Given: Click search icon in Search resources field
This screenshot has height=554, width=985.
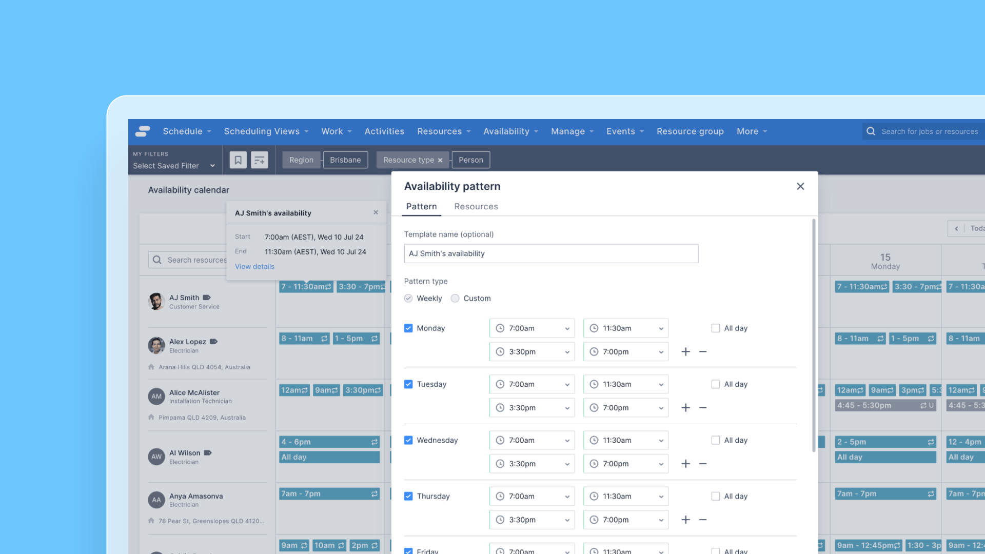Looking at the screenshot, I should tap(157, 260).
